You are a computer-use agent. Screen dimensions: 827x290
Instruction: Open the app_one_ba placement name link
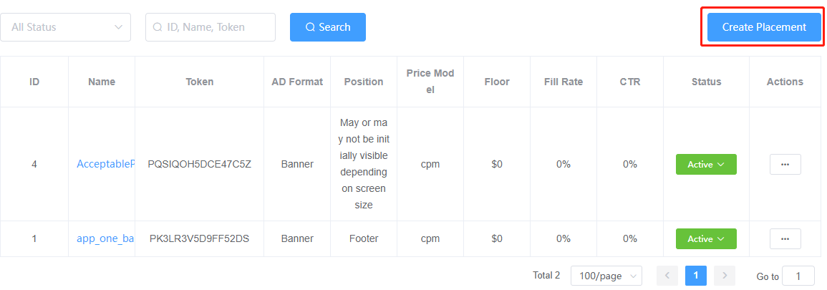coord(105,238)
